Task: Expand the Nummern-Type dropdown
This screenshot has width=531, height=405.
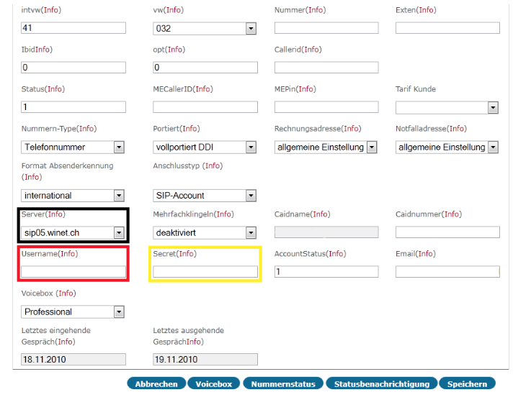Action: point(73,147)
